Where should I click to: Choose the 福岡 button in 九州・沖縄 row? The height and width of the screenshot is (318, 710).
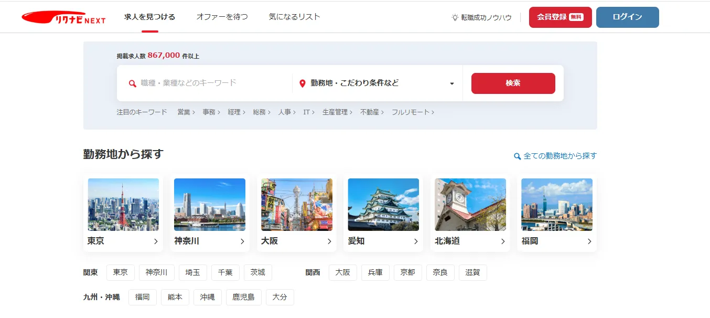click(143, 297)
